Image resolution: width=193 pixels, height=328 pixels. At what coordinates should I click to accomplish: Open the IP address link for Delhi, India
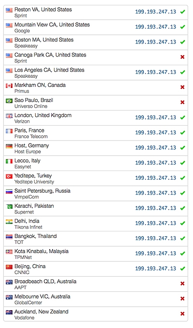[x=156, y=223]
